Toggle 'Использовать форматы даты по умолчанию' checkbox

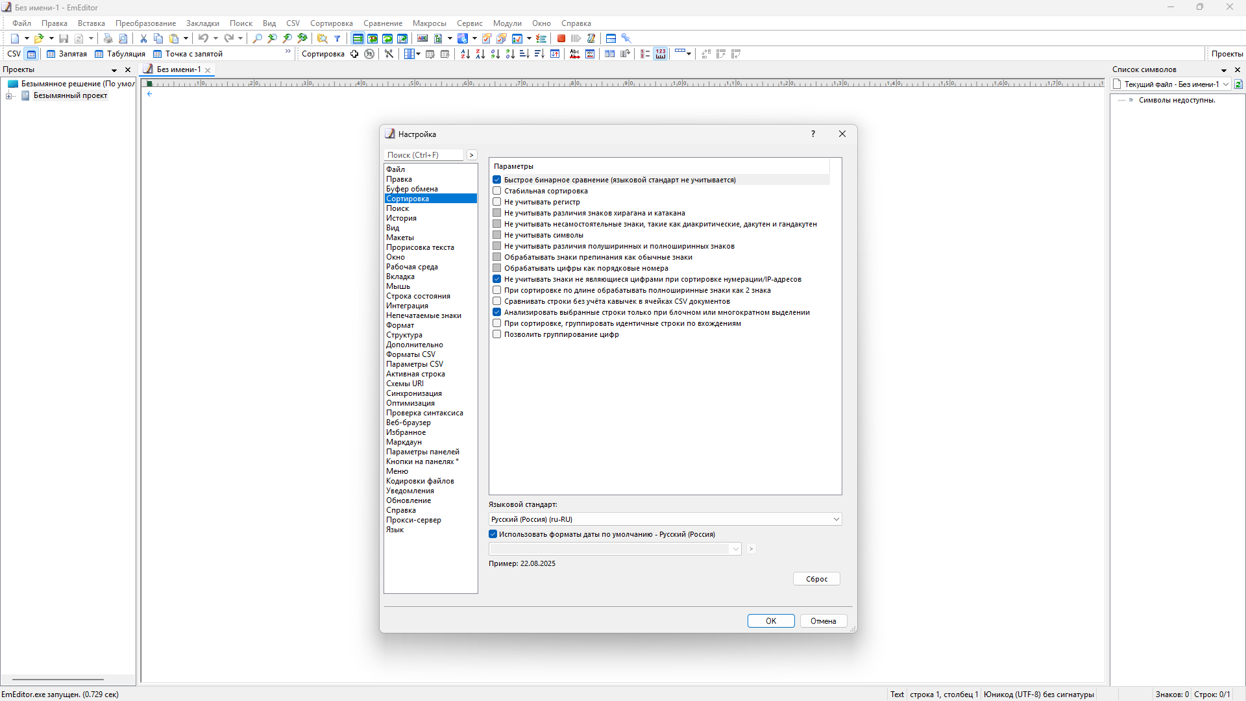click(493, 534)
